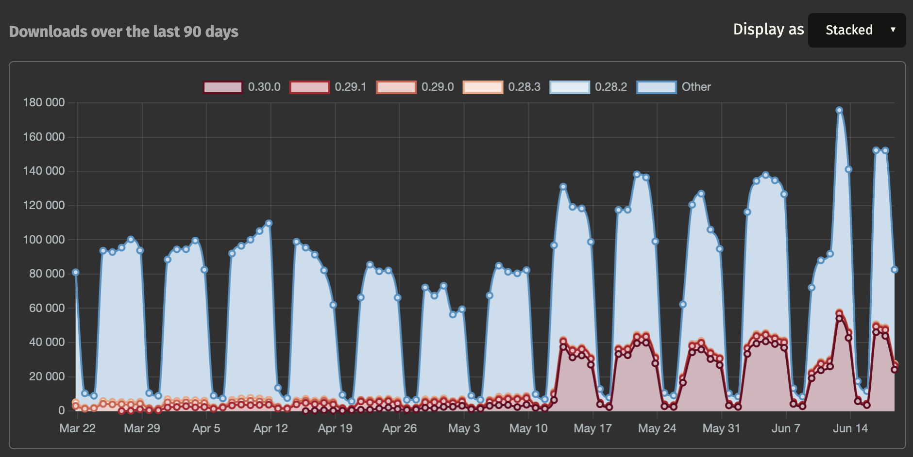The height and width of the screenshot is (457, 913).
Task: Open the Stacked display mode dropdown
Action: pos(856,30)
